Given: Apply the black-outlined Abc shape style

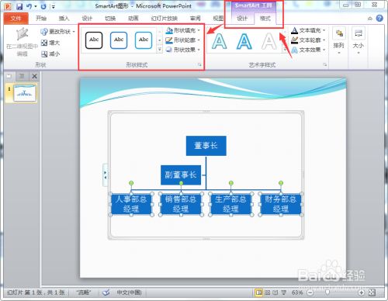Looking at the screenshot, I should tap(94, 40).
